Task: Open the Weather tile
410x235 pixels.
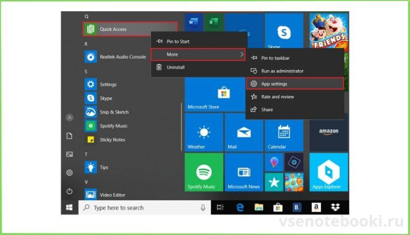Action: 204,132
